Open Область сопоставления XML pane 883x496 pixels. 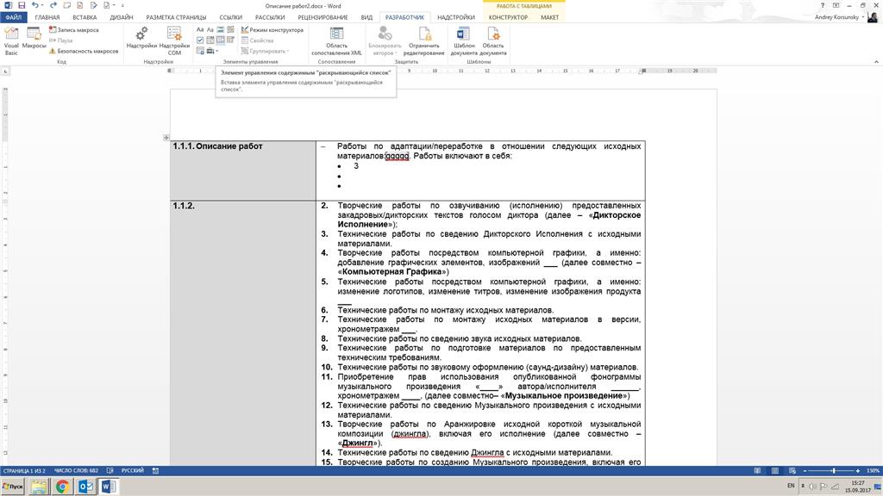pos(337,40)
